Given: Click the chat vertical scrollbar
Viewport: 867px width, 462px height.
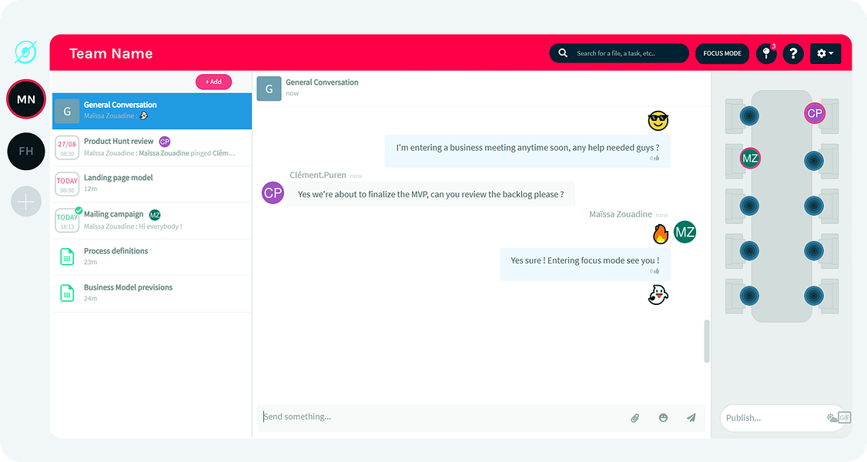Looking at the screenshot, I should (707, 341).
